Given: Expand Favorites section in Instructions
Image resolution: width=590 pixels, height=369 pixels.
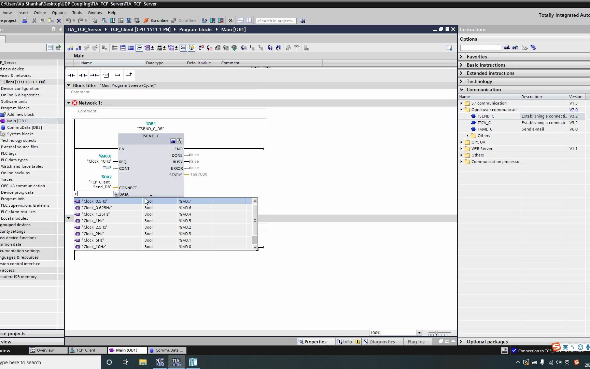Looking at the screenshot, I should pyautogui.click(x=462, y=57).
